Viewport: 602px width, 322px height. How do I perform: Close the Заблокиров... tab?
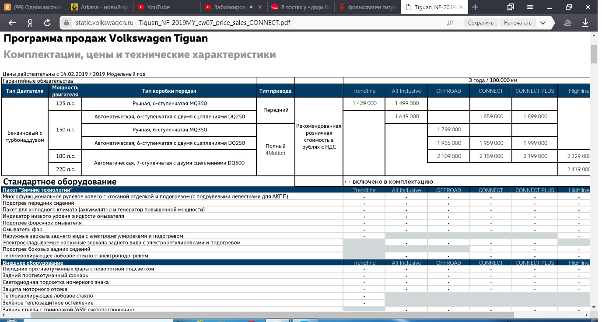click(x=261, y=7)
